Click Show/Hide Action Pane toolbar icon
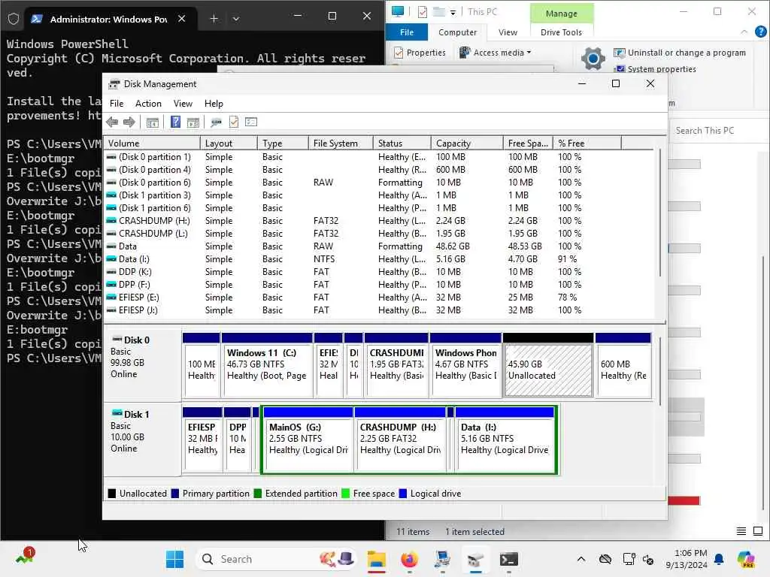 click(193, 122)
